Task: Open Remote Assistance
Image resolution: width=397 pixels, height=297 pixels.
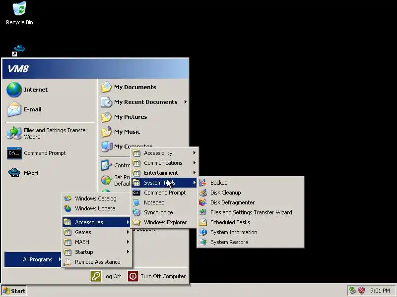Action: pos(96,262)
